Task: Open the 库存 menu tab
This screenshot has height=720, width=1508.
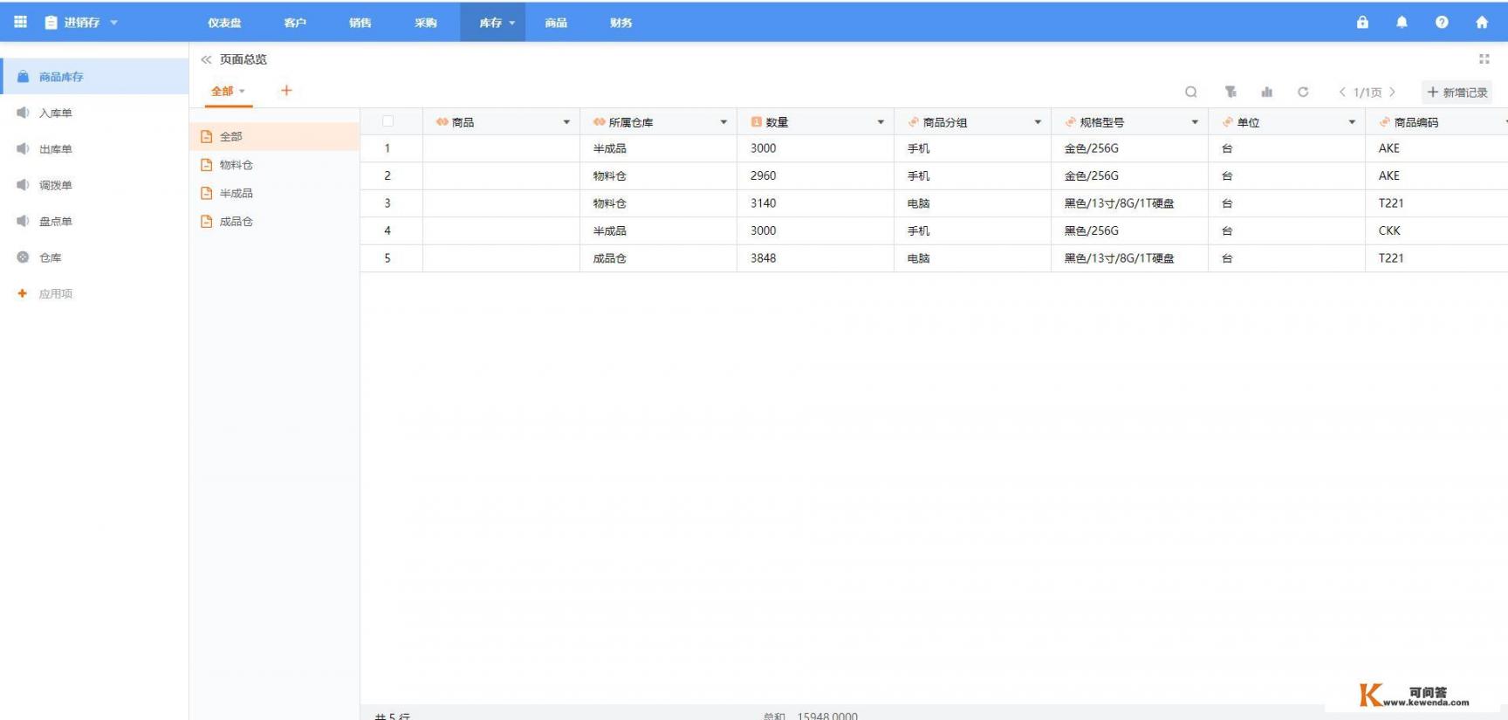Action: (x=493, y=23)
